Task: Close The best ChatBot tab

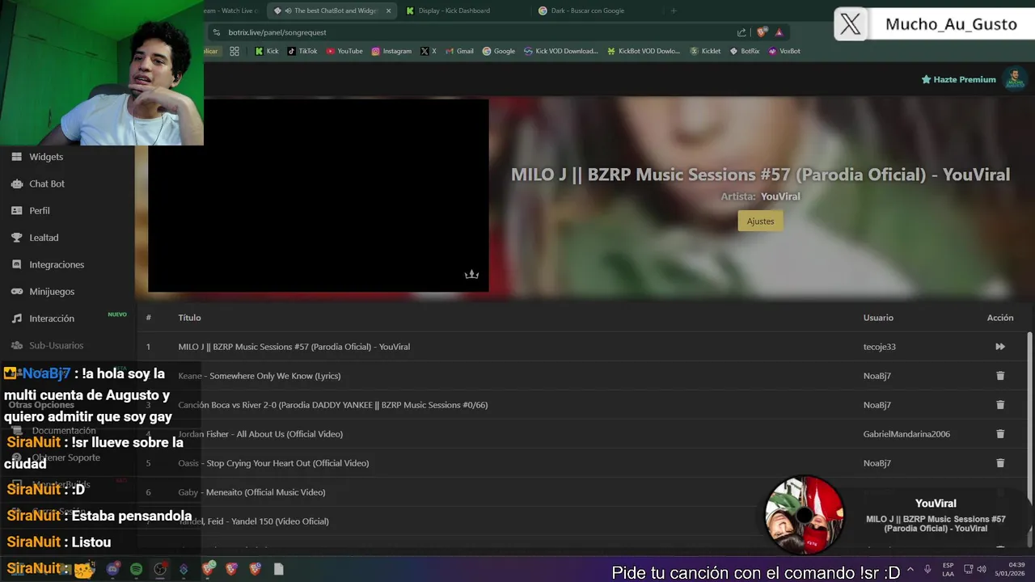Action: pos(389,11)
